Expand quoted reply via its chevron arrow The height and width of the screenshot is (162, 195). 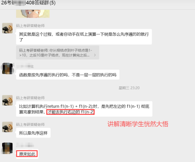95,55
